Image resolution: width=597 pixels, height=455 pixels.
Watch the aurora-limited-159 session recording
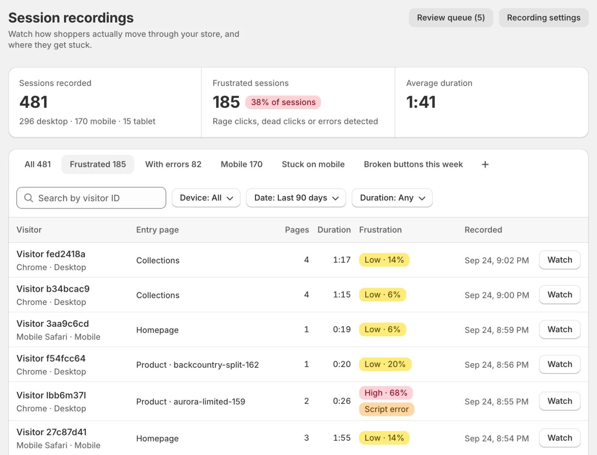click(x=560, y=401)
